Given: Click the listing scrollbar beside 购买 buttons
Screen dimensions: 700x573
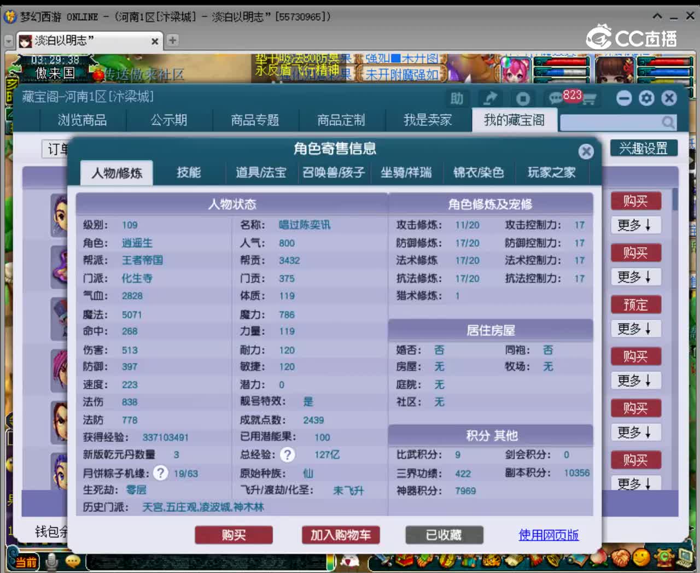Looking at the screenshot, I should [675, 200].
